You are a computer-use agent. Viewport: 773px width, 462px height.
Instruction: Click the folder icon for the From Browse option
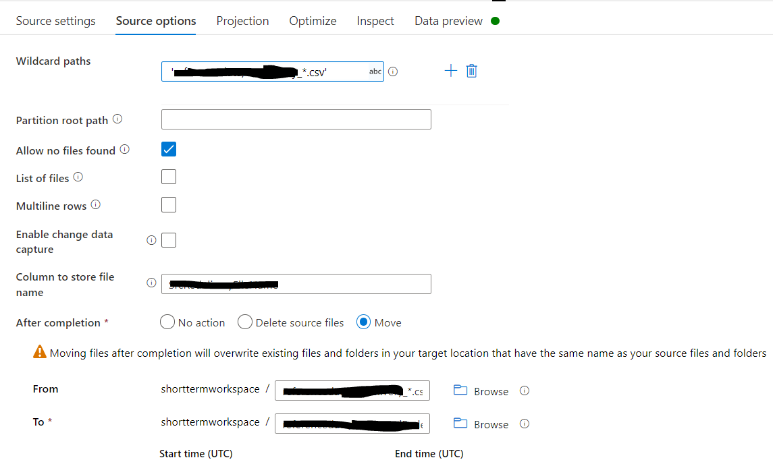460,390
